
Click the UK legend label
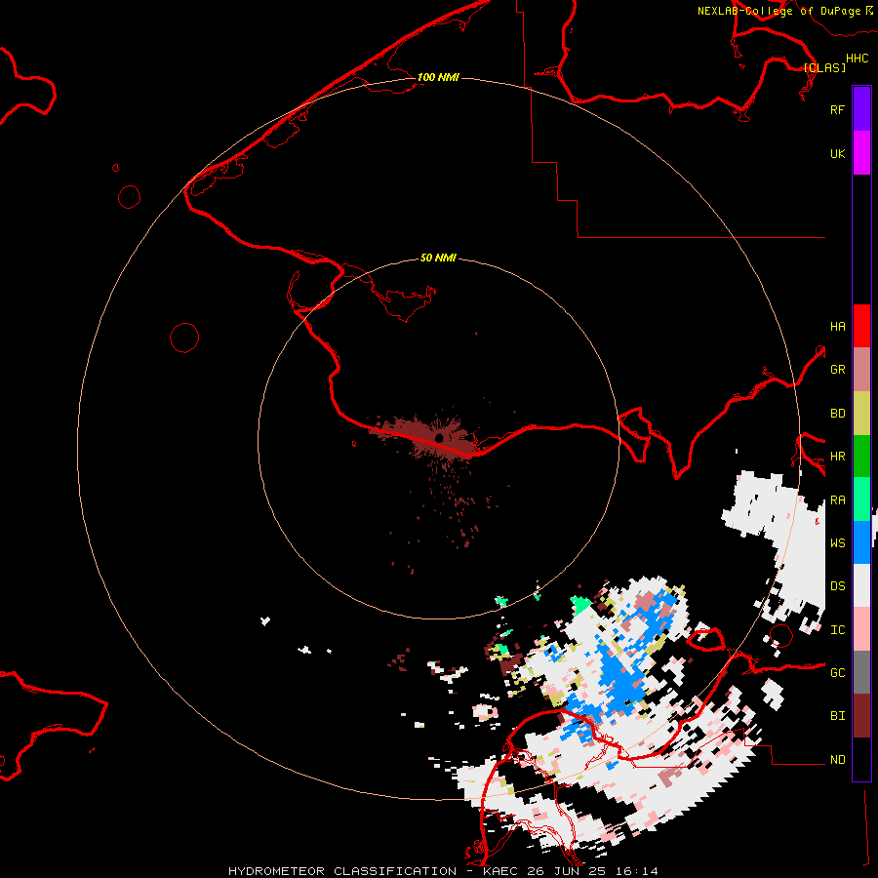coord(837,153)
